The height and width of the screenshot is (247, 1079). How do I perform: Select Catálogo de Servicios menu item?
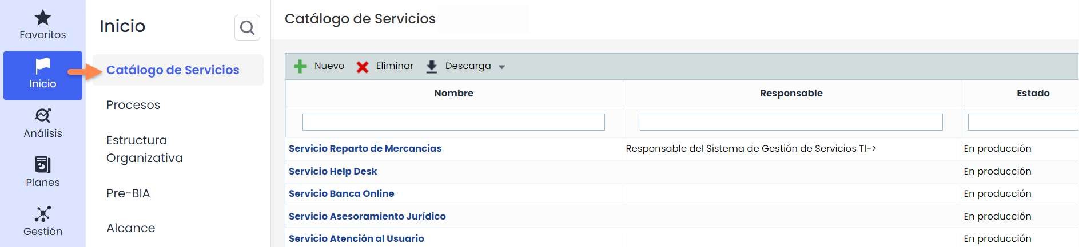coord(173,70)
